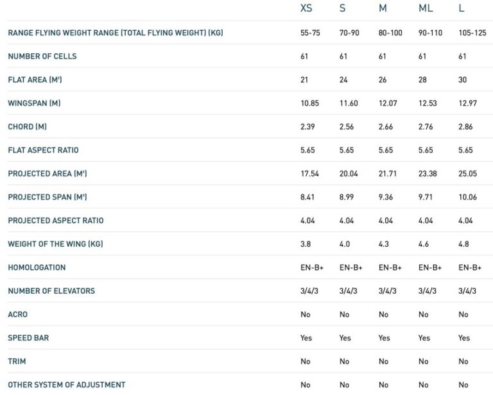Click the Homologation row label
The width and height of the screenshot is (493, 395).
click(37, 267)
